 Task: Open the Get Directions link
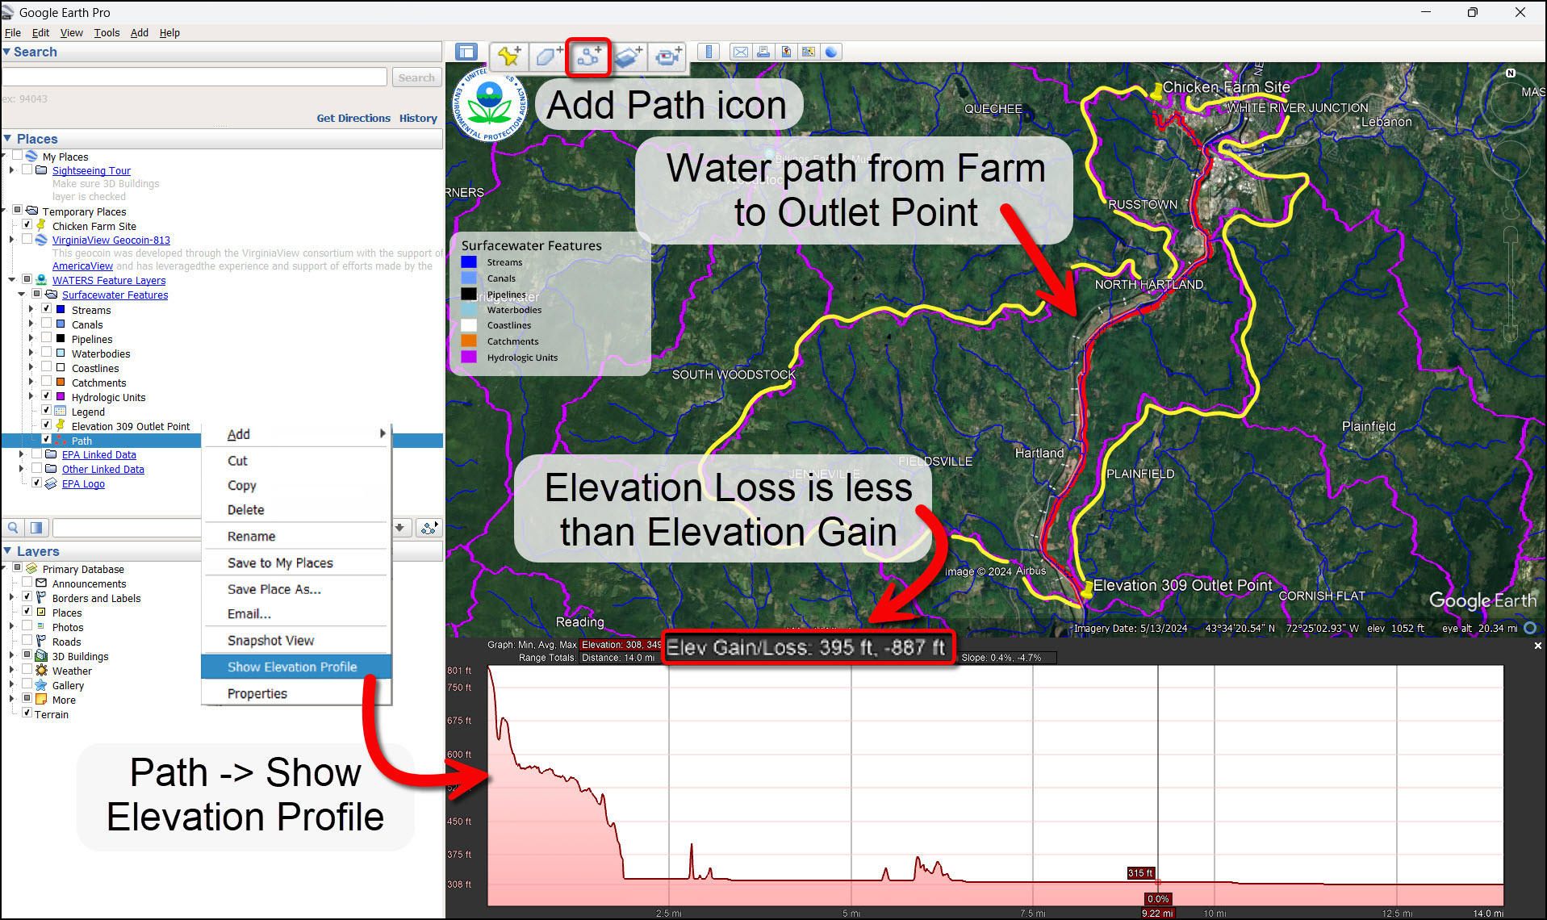(353, 118)
